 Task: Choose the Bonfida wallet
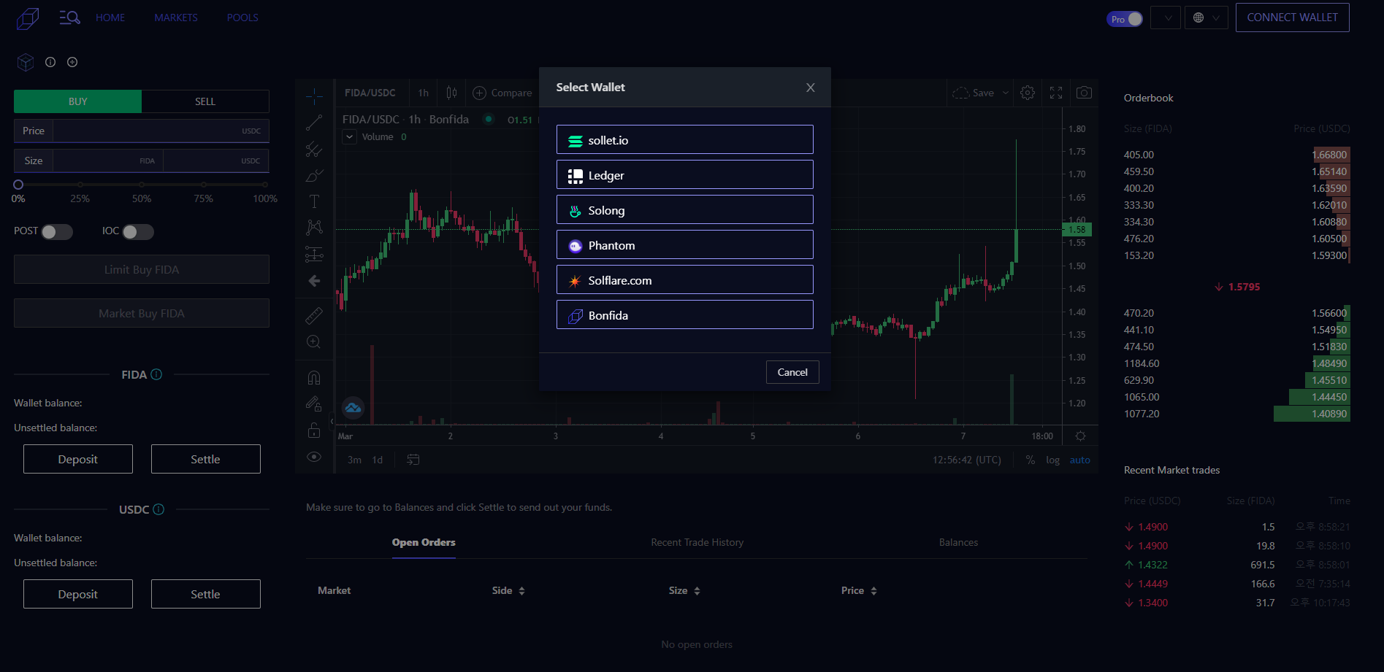point(685,314)
